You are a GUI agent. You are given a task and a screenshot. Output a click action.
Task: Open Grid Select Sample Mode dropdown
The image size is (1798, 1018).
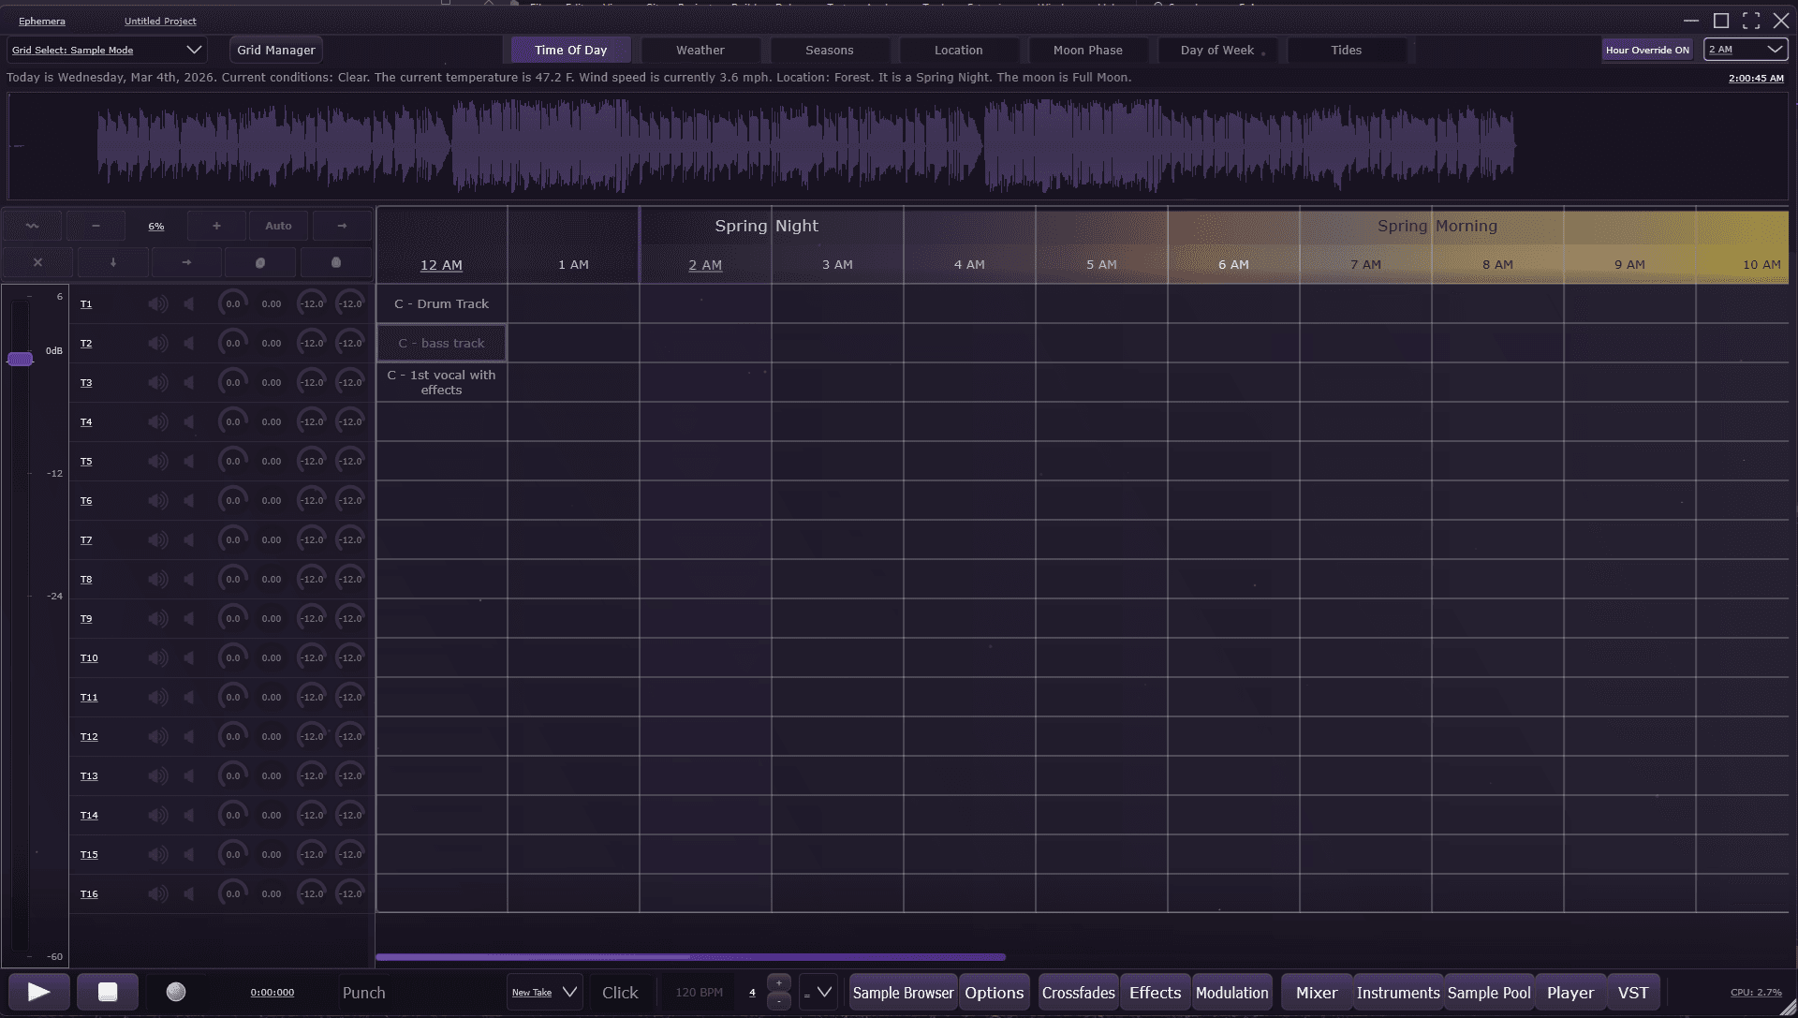(x=106, y=51)
